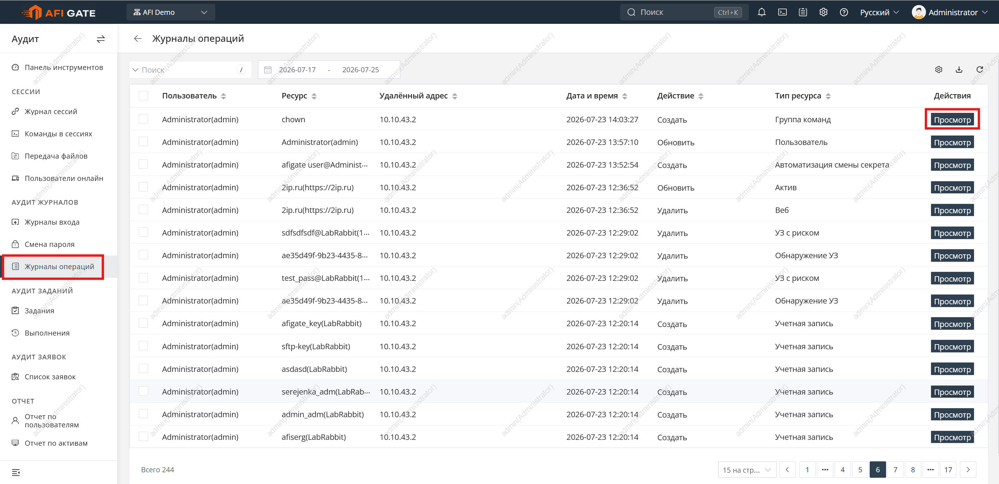
Task: Click Просмотр for the serejenka_adm row
Action: click(x=952, y=392)
